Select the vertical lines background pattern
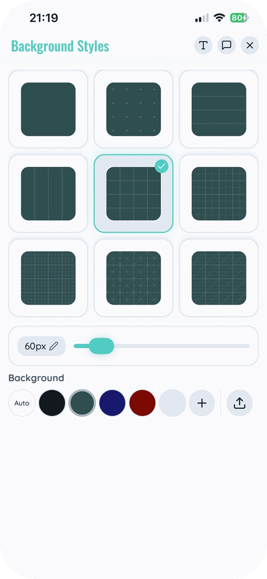Viewport: 267px width, 579px height. click(x=48, y=194)
